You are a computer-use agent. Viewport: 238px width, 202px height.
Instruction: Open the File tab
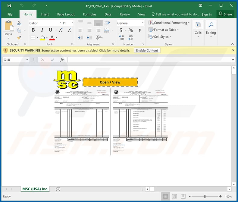click(x=10, y=14)
